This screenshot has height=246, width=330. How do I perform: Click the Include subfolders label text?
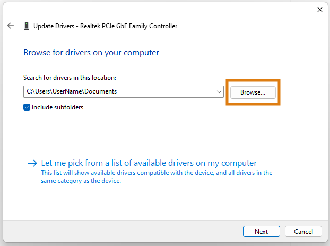(x=57, y=107)
